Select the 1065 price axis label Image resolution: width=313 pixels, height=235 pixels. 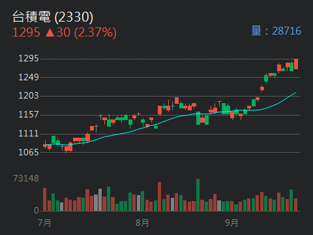pos(29,152)
